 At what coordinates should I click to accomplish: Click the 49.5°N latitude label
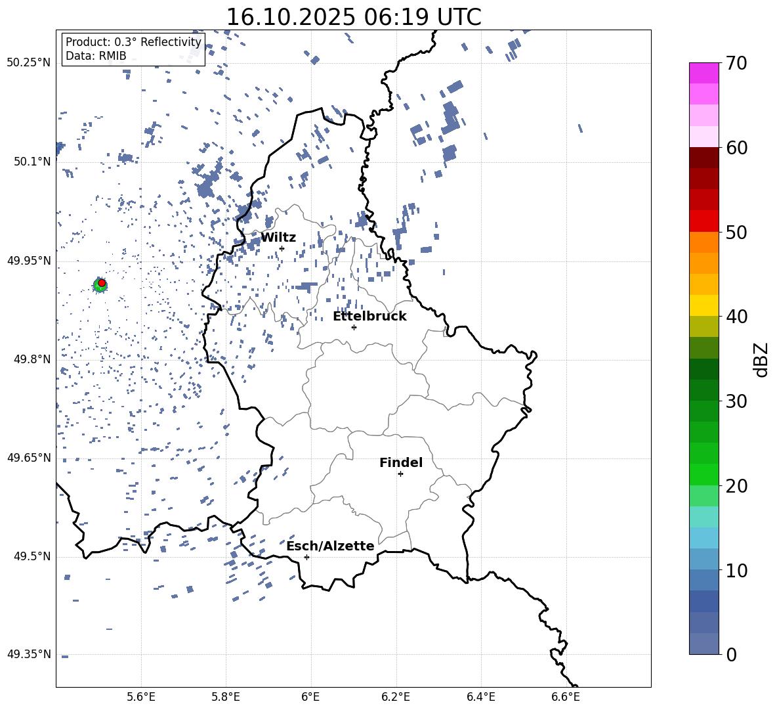pos(32,557)
